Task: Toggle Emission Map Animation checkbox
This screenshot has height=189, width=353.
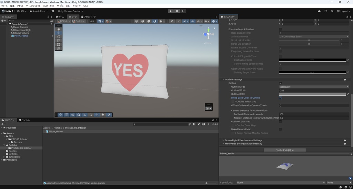Action: pyautogui.click(x=280, y=30)
